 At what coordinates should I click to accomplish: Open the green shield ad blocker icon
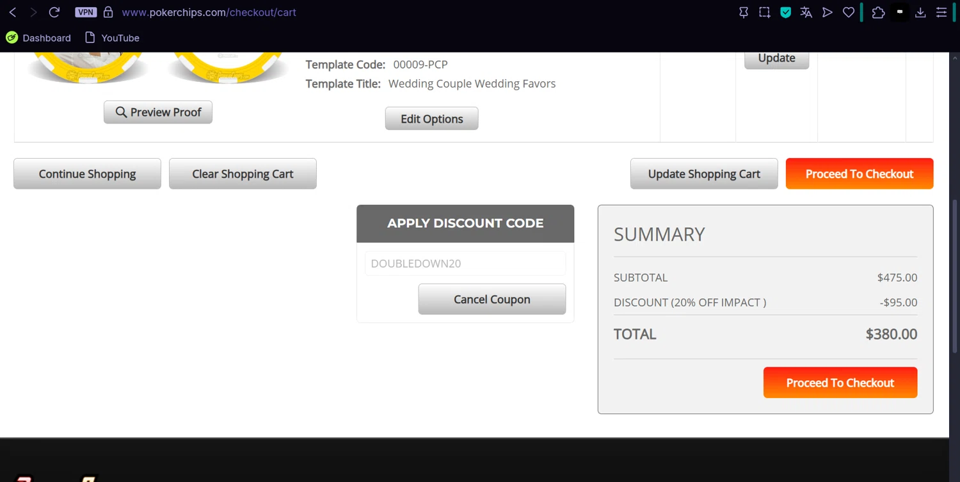(785, 12)
